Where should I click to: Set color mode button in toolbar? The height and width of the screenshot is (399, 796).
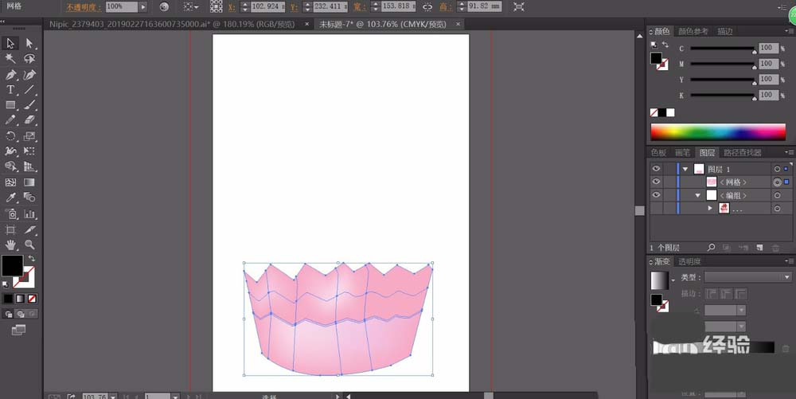8,299
